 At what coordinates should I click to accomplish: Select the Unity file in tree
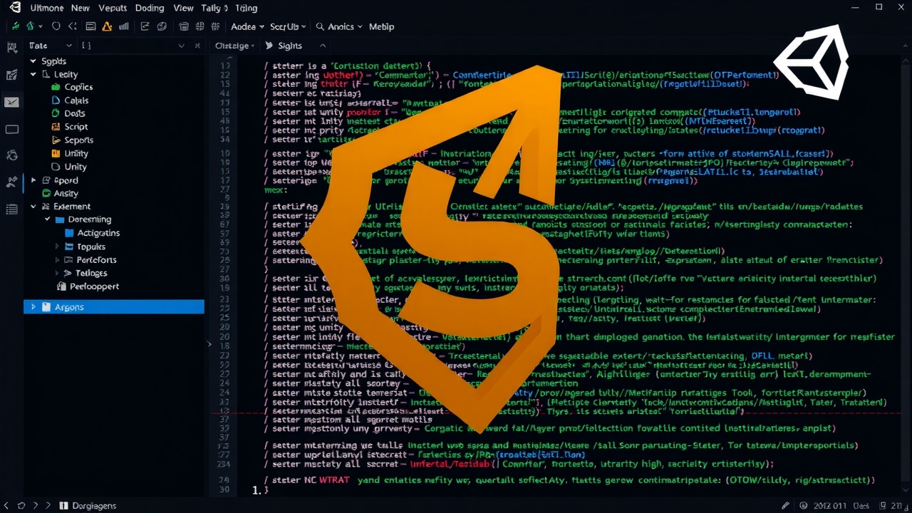(76, 167)
